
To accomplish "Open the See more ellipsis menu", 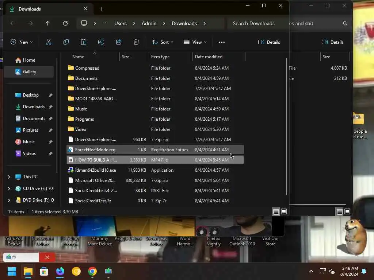I will (222, 42).
